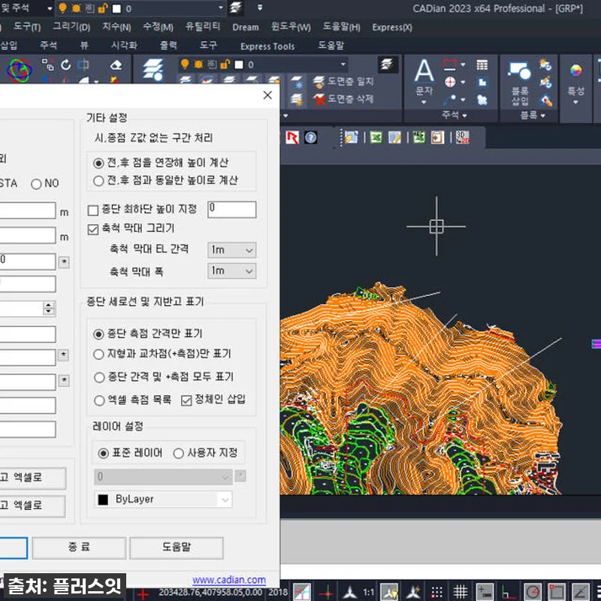
Task: Expand the 특성 properties dropdown arrow
Action: [575, 102]
